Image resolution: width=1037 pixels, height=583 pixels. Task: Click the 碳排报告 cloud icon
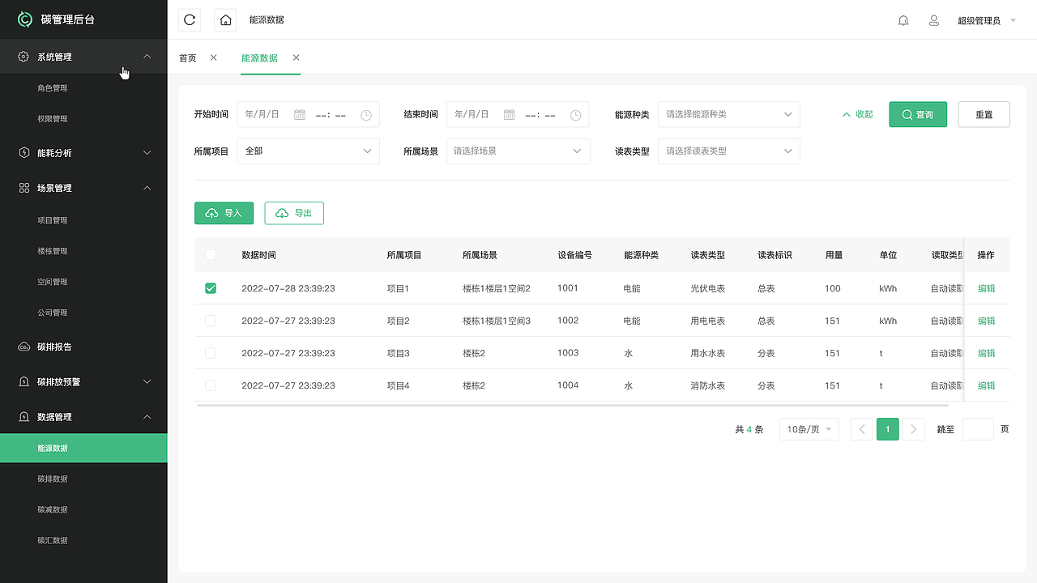(x=23, y=347)
